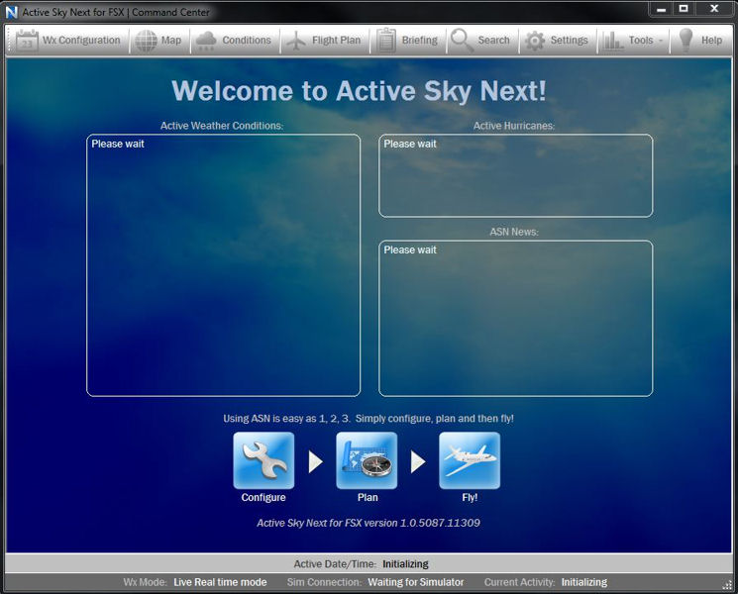
Task: Select the Map toolbar label
Action: (x=171, y=41)
